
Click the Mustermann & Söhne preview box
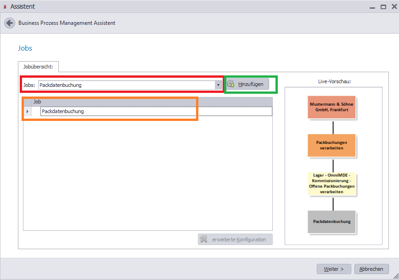click(x=332, y=107)
